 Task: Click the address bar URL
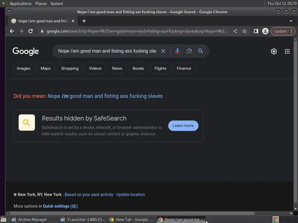coord(137,31)
